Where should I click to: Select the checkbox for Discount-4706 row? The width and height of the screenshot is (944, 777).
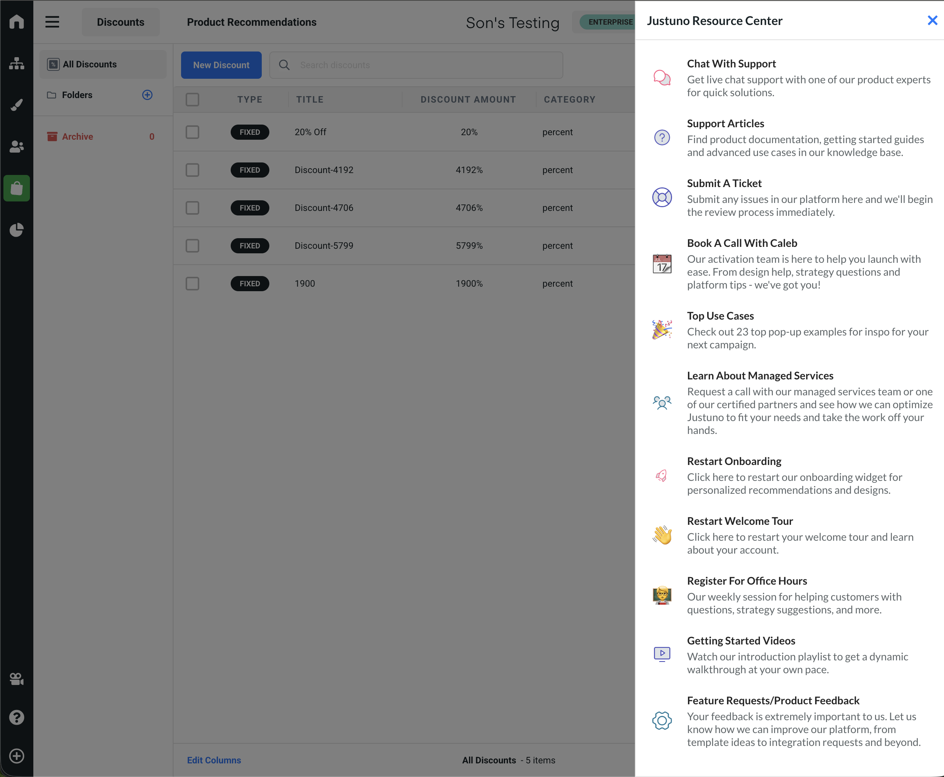coord(192,208)
